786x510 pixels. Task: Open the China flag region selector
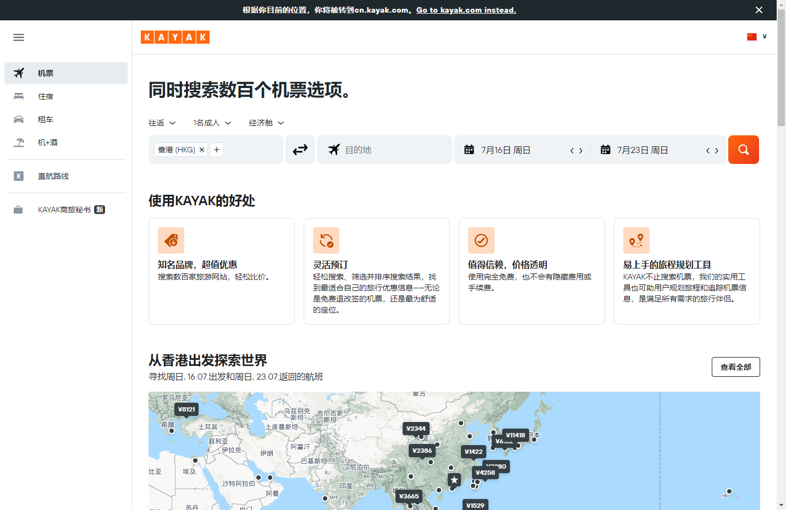(752, 37)
